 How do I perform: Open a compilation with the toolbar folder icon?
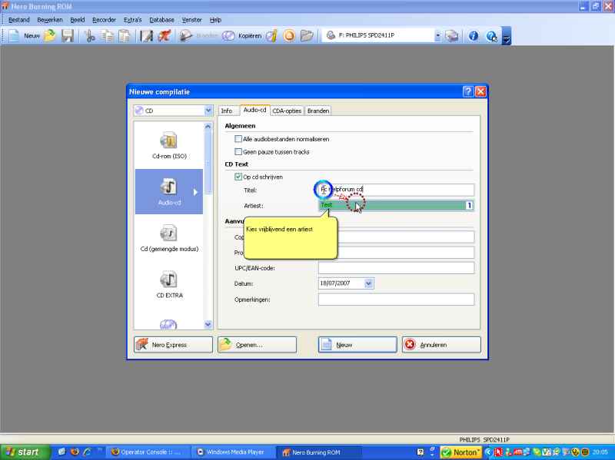pos(50,35)
